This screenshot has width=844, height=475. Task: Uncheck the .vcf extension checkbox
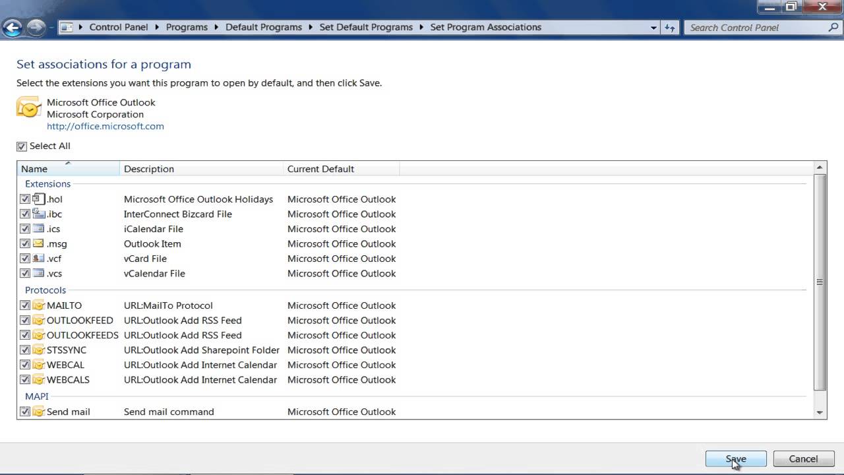(x=24, y=259)
